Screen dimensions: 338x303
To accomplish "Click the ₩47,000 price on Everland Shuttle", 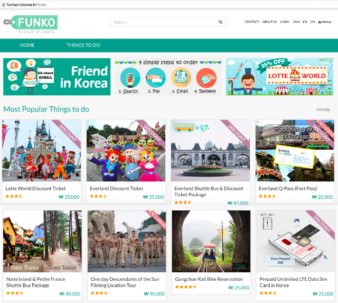I will tap(238, 203).
